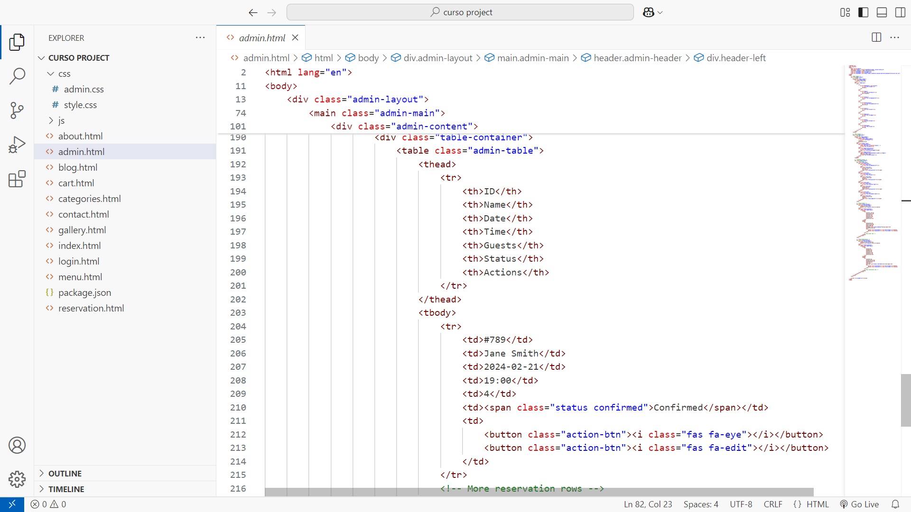This screenshot has width=911, height=512.
Task: Open the Manage gear icon
Action: point(17,479)
